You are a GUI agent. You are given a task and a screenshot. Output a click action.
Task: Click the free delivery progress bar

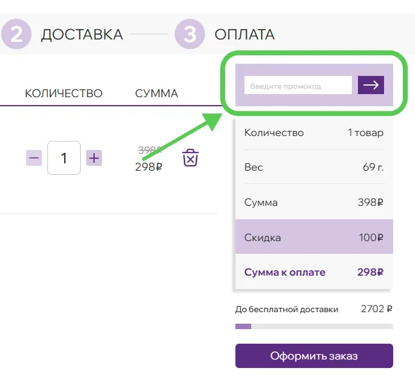(314, 327)
